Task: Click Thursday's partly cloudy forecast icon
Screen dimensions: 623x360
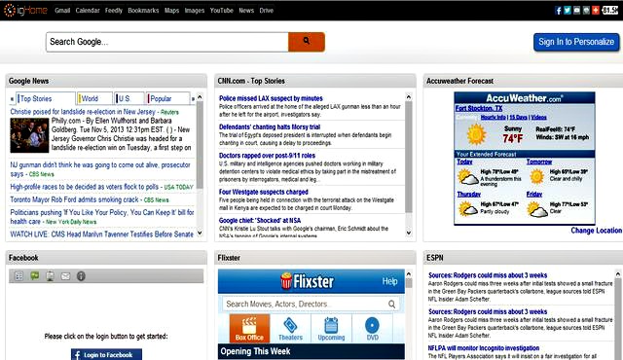Action: click(x=467, y=209)
